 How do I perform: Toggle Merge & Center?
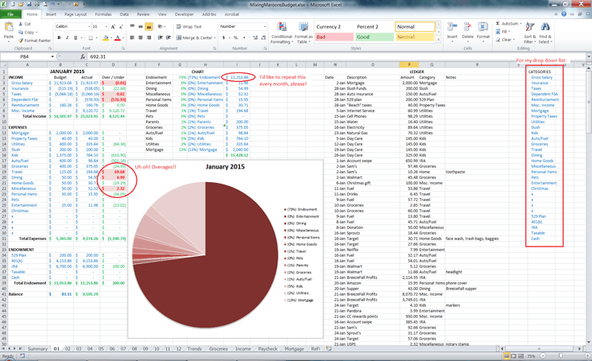tap(194, 37)
